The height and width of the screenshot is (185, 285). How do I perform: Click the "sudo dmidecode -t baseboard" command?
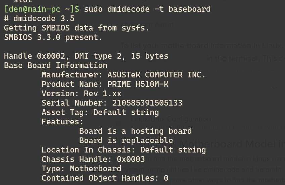147,9
